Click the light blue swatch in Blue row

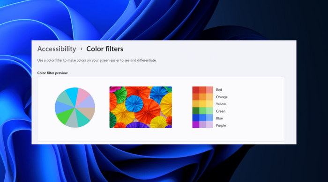[x=209, y=117]
